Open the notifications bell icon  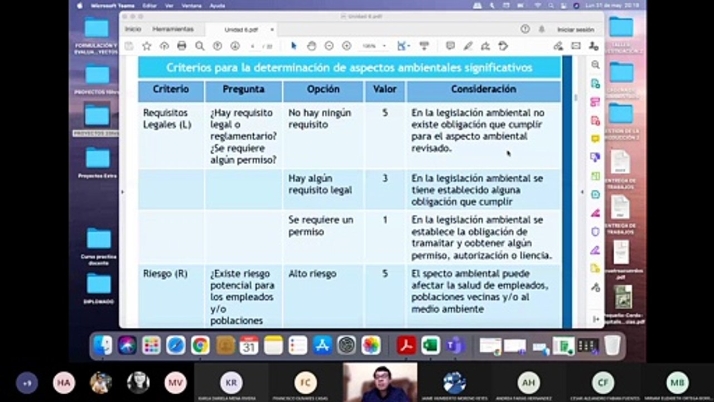tap(542, 29)
